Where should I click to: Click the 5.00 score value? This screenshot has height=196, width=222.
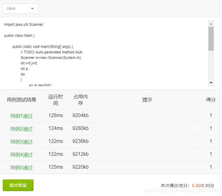click(196, 186)
